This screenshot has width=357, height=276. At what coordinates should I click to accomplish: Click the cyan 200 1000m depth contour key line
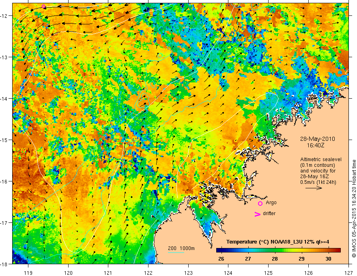coord(176,252)
